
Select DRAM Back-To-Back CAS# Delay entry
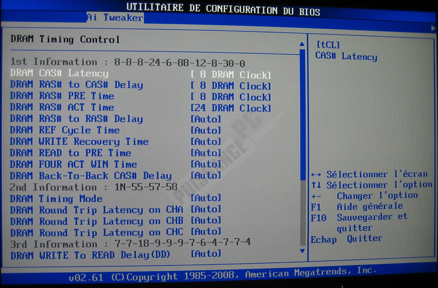click(x=91, y=176)
